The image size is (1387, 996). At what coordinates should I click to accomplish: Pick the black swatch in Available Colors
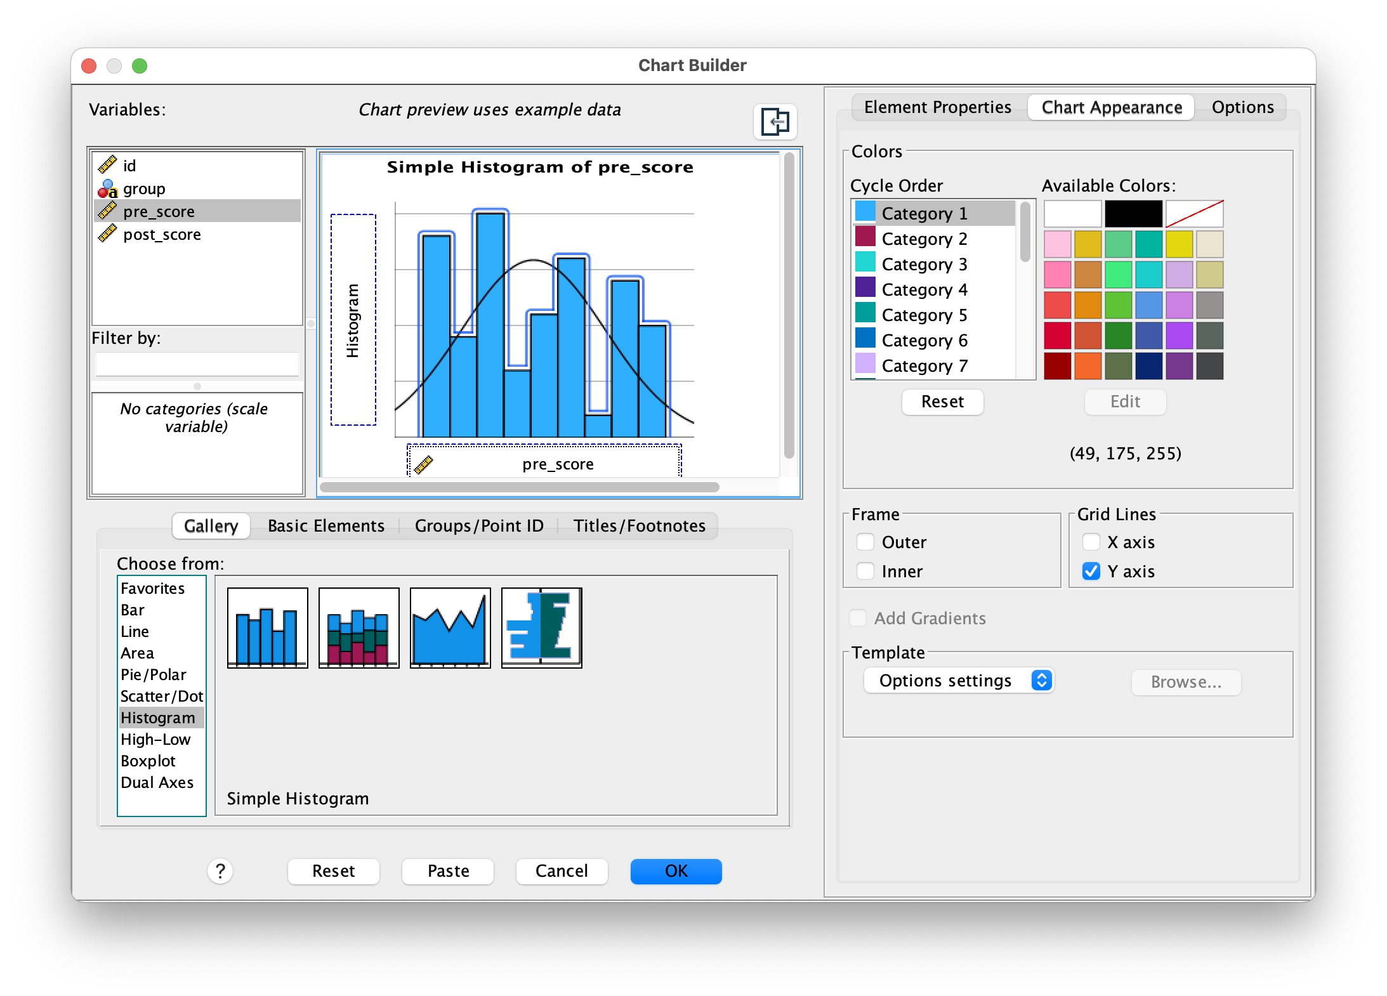(x=1133, y=214)
